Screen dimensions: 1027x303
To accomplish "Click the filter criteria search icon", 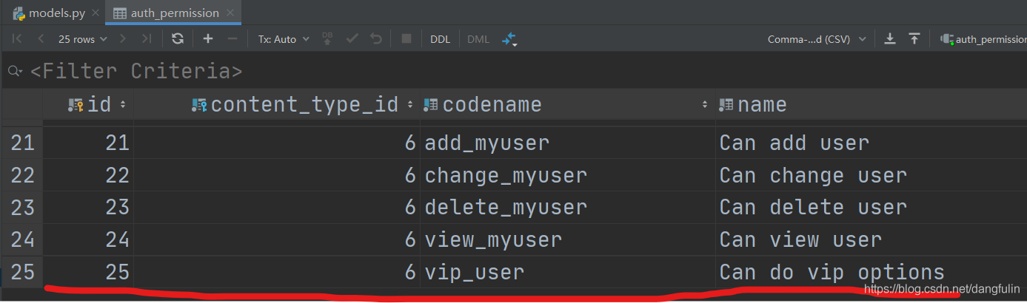I will [15, 72].
